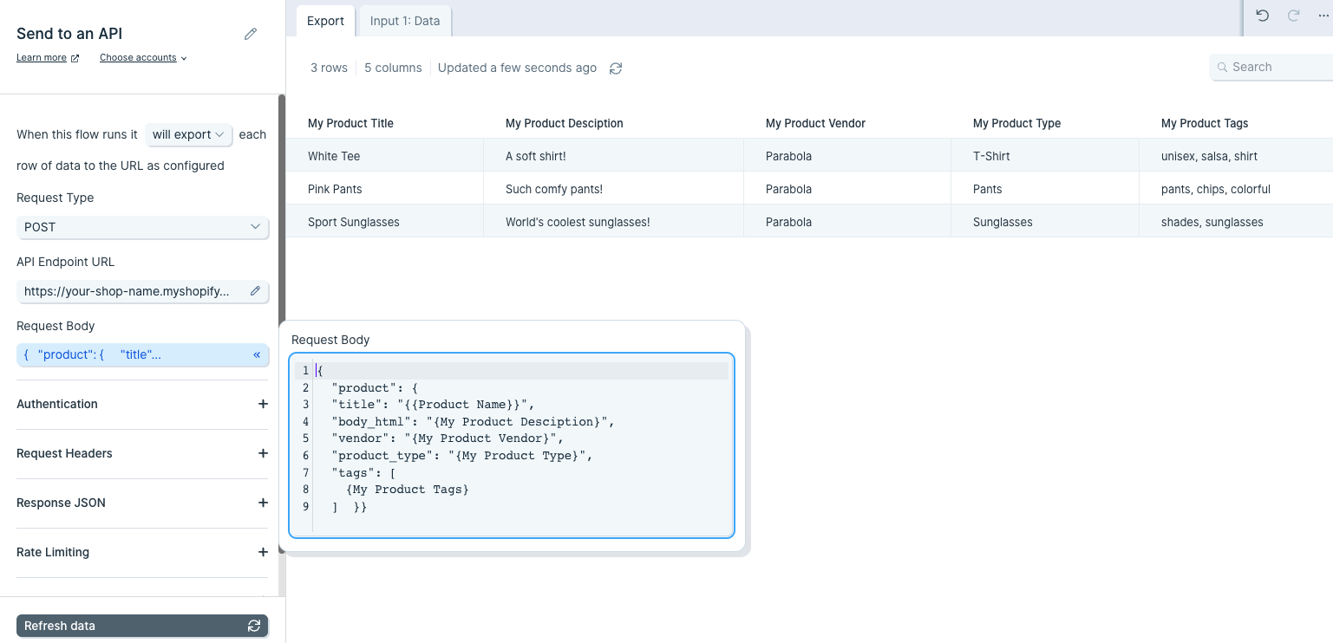Switch to the Input 1: Data tab
The height and width of the screenshot is (643, 1333).
[405, 21]
